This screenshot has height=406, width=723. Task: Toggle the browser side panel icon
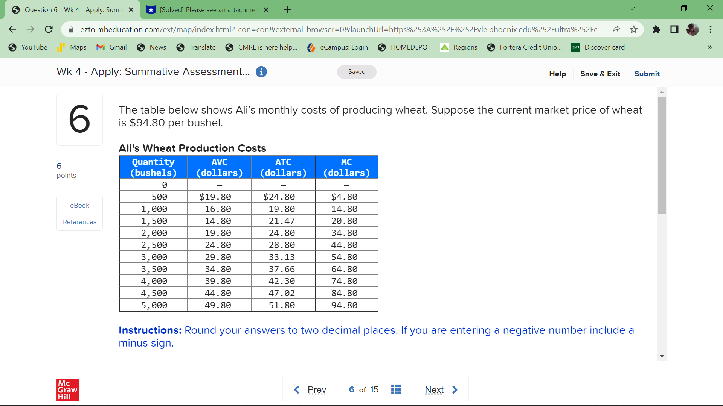pos(674,29)
